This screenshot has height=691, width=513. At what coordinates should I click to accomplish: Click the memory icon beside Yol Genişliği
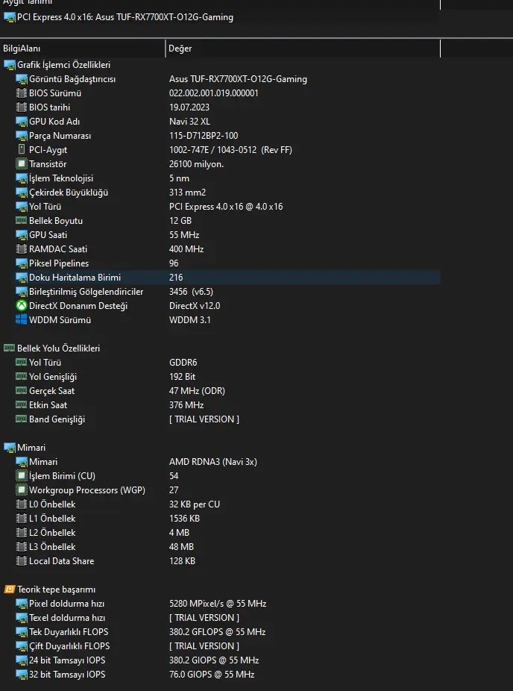[x=21, y=377]
